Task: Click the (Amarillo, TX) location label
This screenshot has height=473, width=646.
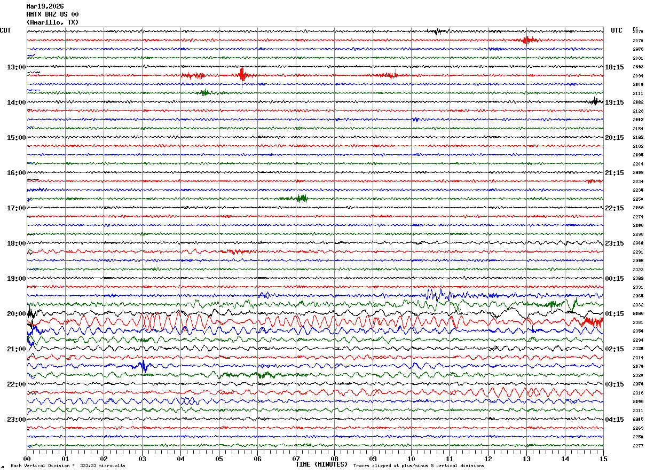Action: click(x=52, y=22)
